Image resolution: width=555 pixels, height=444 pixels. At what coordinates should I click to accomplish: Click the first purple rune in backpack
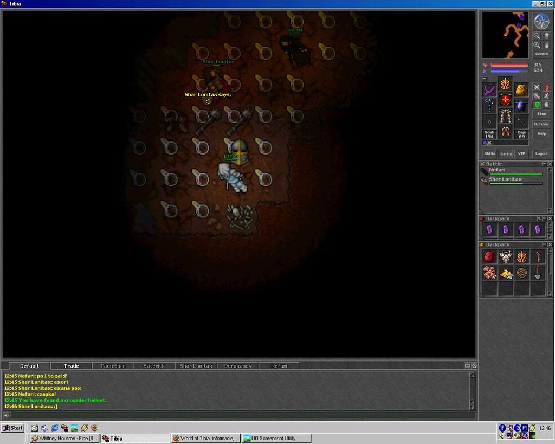click(x=489, y=230)
